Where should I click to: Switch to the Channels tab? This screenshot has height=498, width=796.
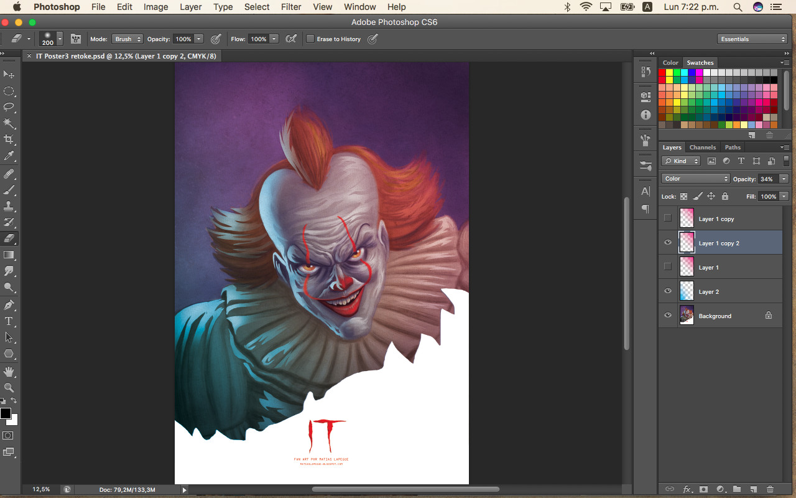(x=702, y=148)
